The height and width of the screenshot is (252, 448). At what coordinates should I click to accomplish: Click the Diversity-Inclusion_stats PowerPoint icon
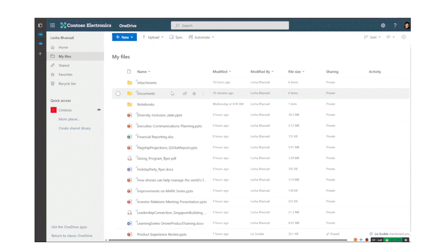pos(130,115)
